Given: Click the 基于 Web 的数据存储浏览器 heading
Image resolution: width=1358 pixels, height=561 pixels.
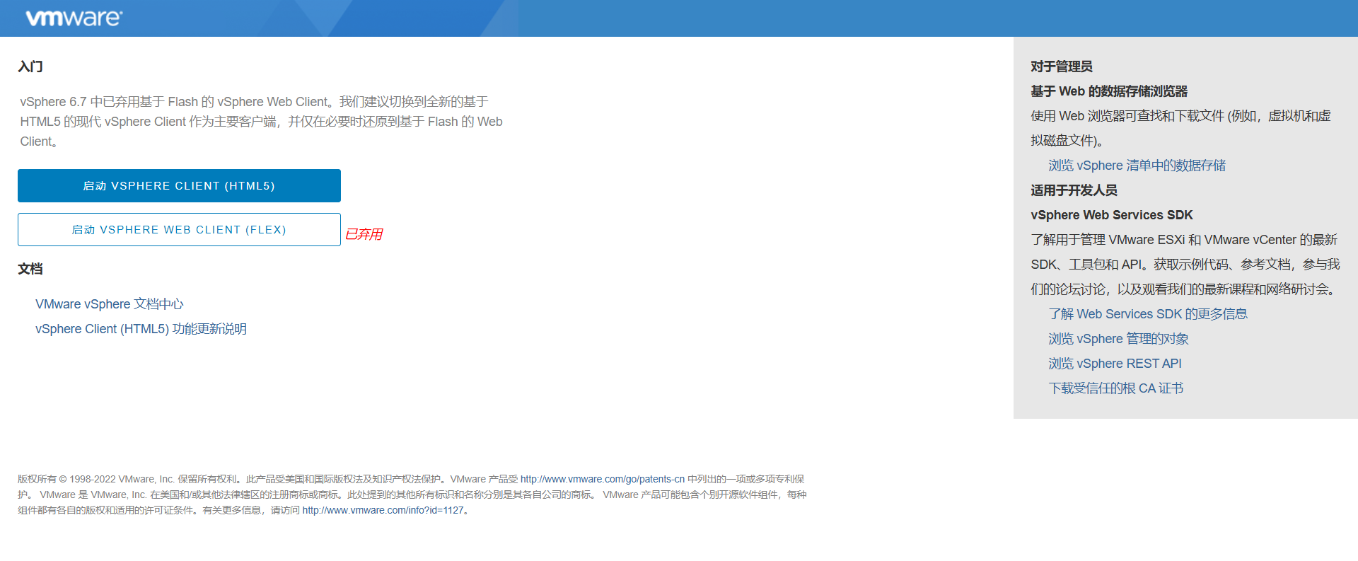Looking at the screenshot, I should pyautogui.click(x=1109, y=91).
